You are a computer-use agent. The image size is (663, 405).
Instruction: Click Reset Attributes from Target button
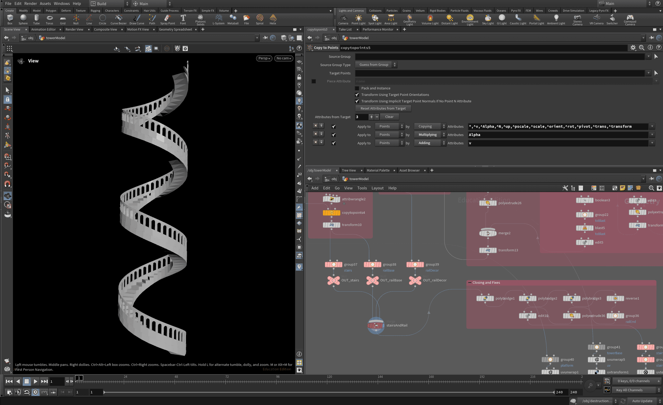tap(383, 109)
